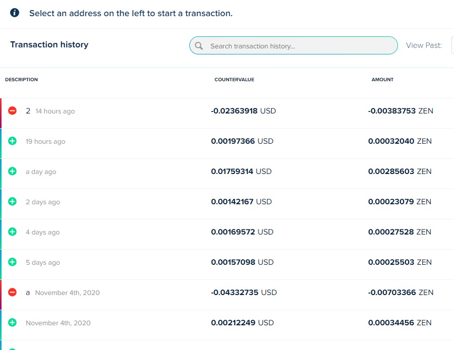Open the 0.00285603 ZEN transaction row
The height and width of the screenshot is (350, 454).
(399, 171)
